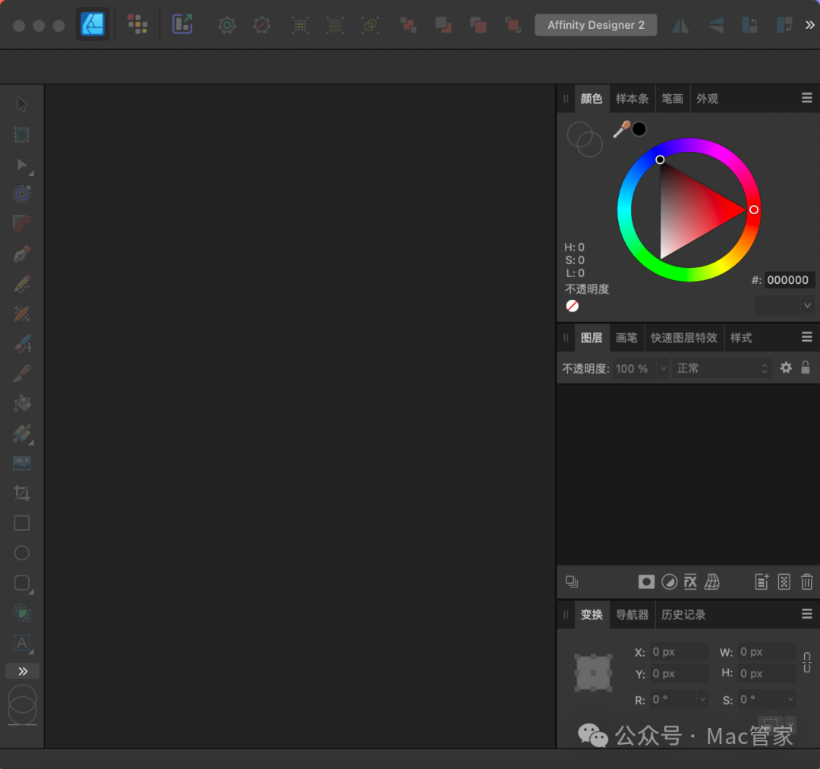Select the Place Image tool
The height and width of the screenshot is (769, 820).
point(22,463)
